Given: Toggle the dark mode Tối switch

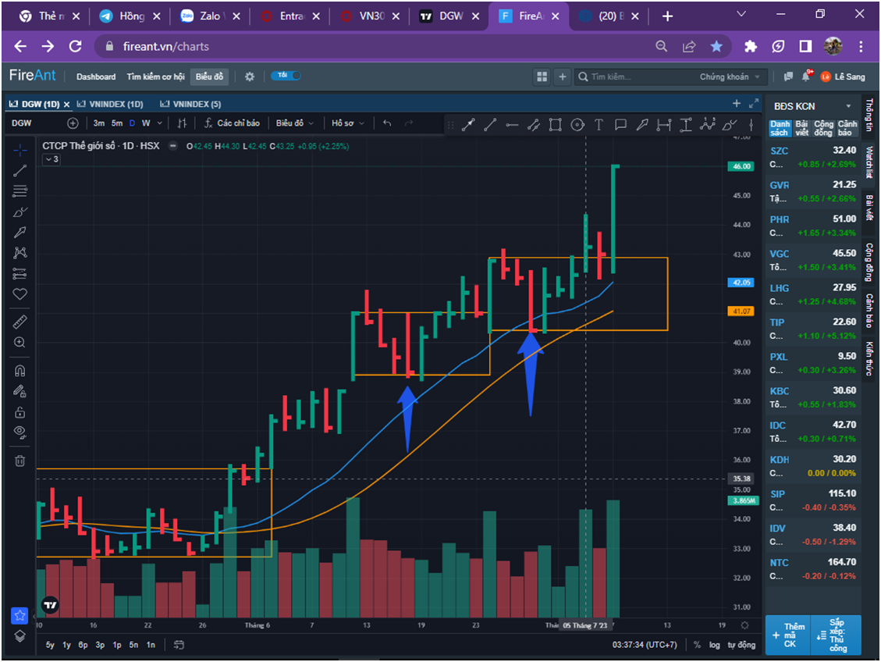Looking at the screenshot, I should pyautogui.click(x=286, y=76).
